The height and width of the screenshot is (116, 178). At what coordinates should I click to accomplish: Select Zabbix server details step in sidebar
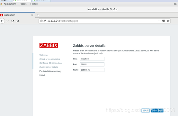point(49,67)
